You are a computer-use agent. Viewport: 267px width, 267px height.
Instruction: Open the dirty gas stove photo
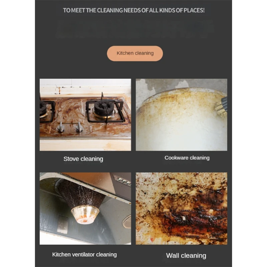pyautogui.click(x=85, y=114)
